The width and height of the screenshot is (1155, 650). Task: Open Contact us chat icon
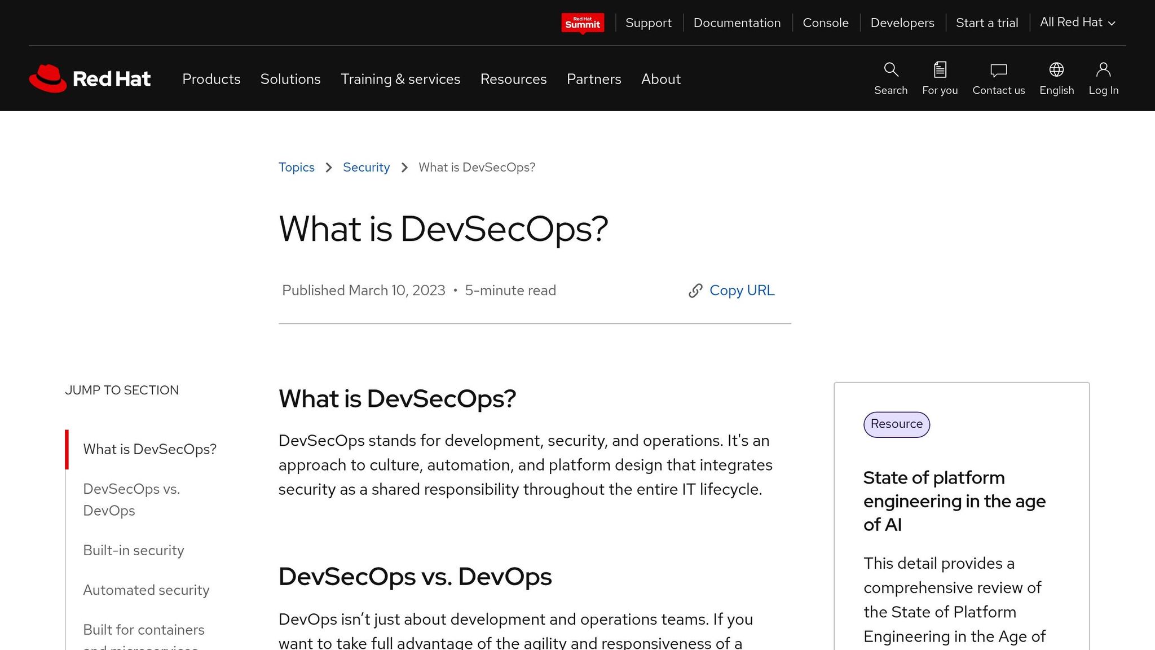(x=998, y=70)
